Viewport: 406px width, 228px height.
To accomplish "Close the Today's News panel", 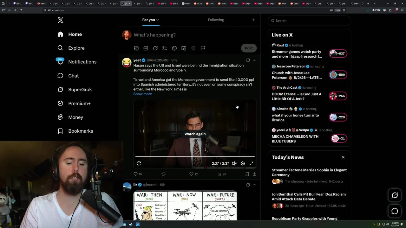I will [343, 157].
